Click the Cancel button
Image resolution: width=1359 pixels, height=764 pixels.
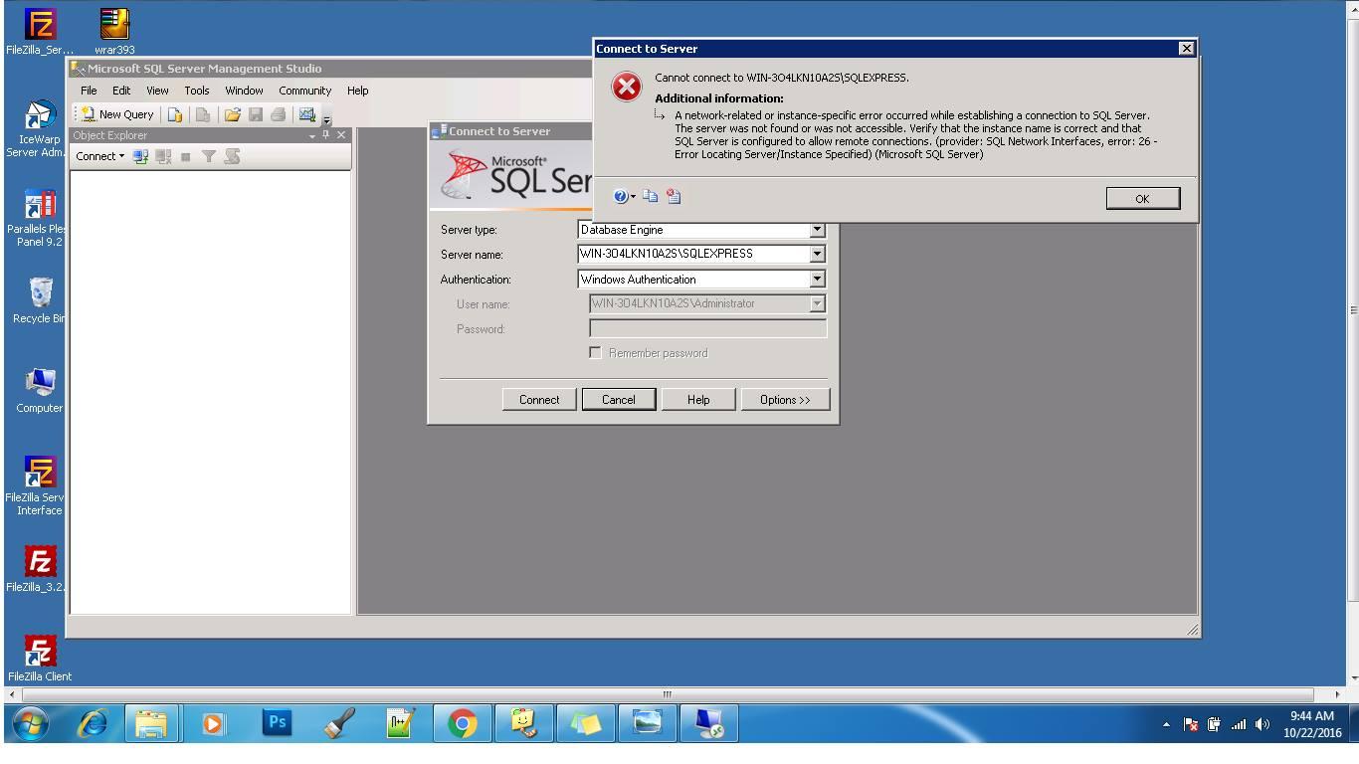(x=618, y=399)
